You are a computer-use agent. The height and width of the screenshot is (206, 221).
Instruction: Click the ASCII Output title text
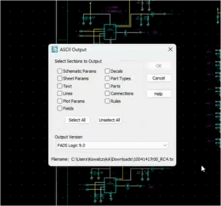(x=73, y=50)
